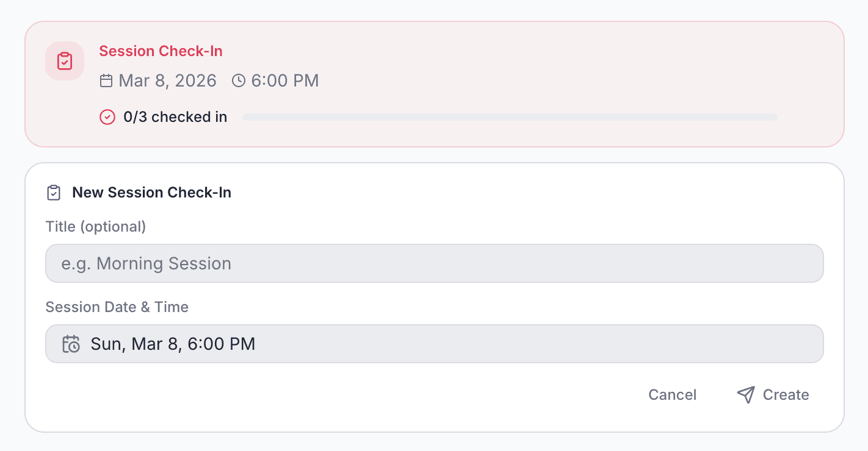Screen dimensions: 868x451
Task: Click Cancel to dismiss the form
Action: point(672,394)
